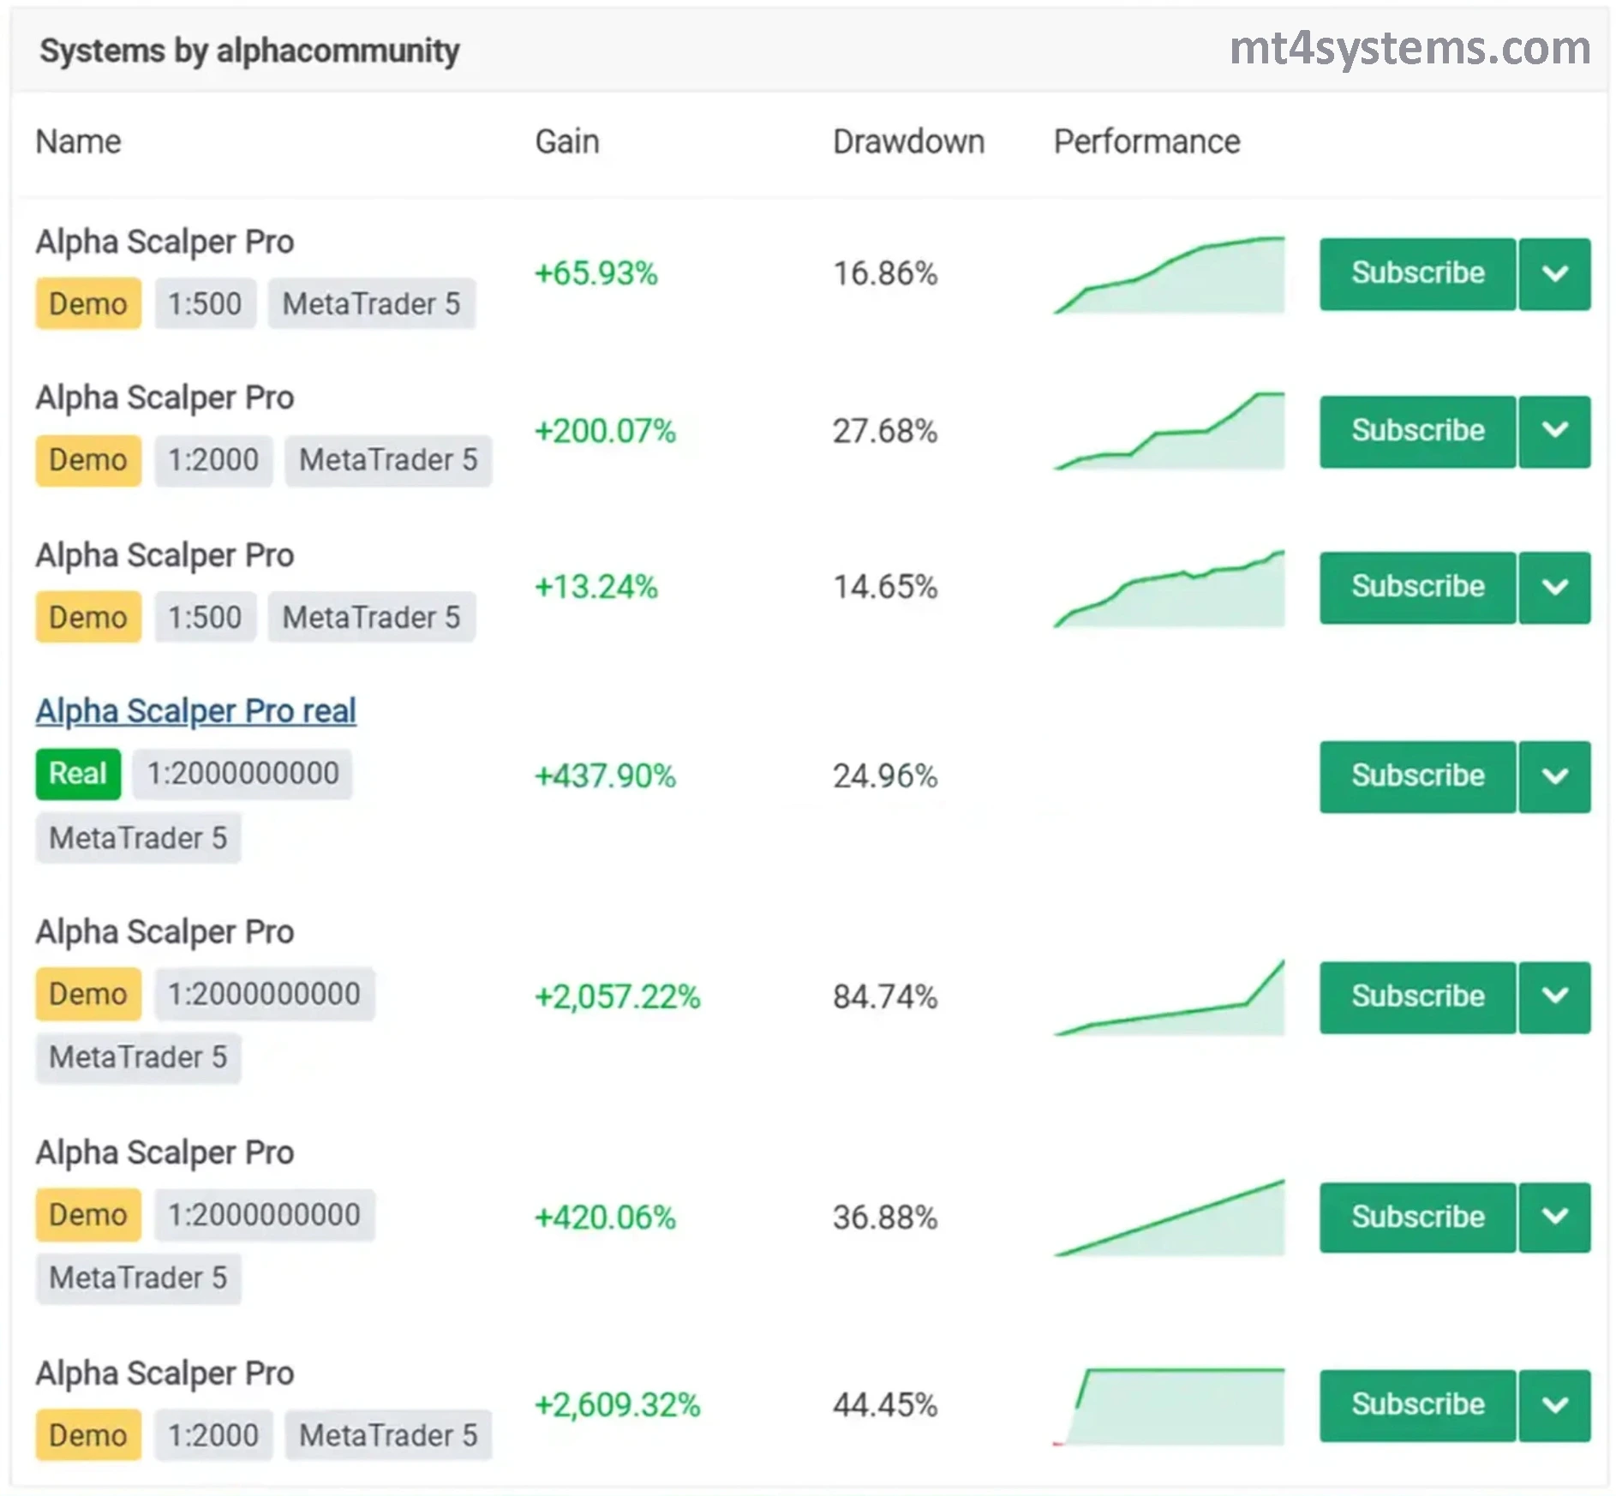Open dropdown arrow beside the +65.93% system's Subscribe
This screenshot has height=1496, width=1616.
pyautogui.click(x=1554, y=274)
